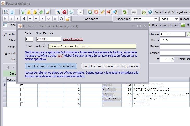Viewport: 190px width, 126px height.
Task: Click the Bastidor input field
Action: [x=175, y=53]
